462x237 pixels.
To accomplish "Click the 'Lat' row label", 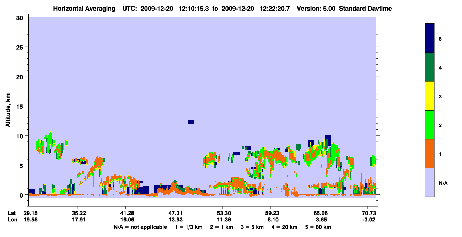I will click(x=12, y=213).
